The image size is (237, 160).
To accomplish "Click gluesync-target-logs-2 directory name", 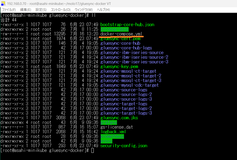I will tap(126, 108).
